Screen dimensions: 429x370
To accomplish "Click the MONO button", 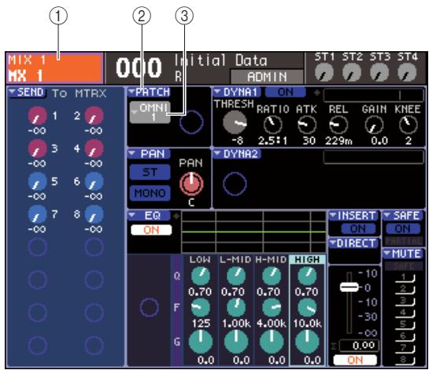I will click(150, 193).
